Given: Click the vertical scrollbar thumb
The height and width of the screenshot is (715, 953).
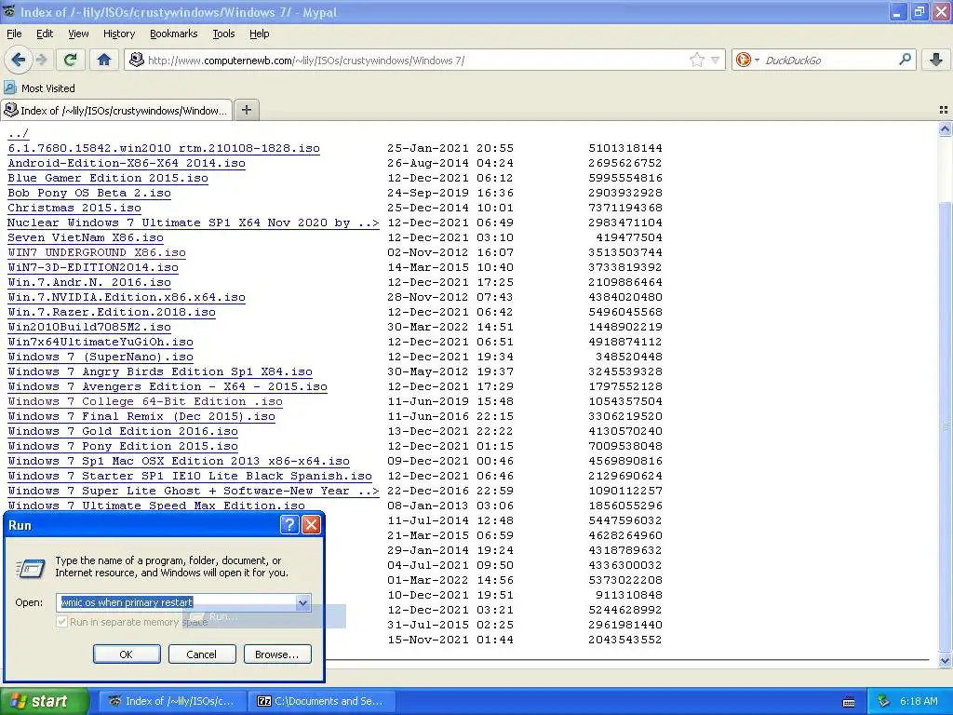Looking at the screenshot, I should coord(945,425).
